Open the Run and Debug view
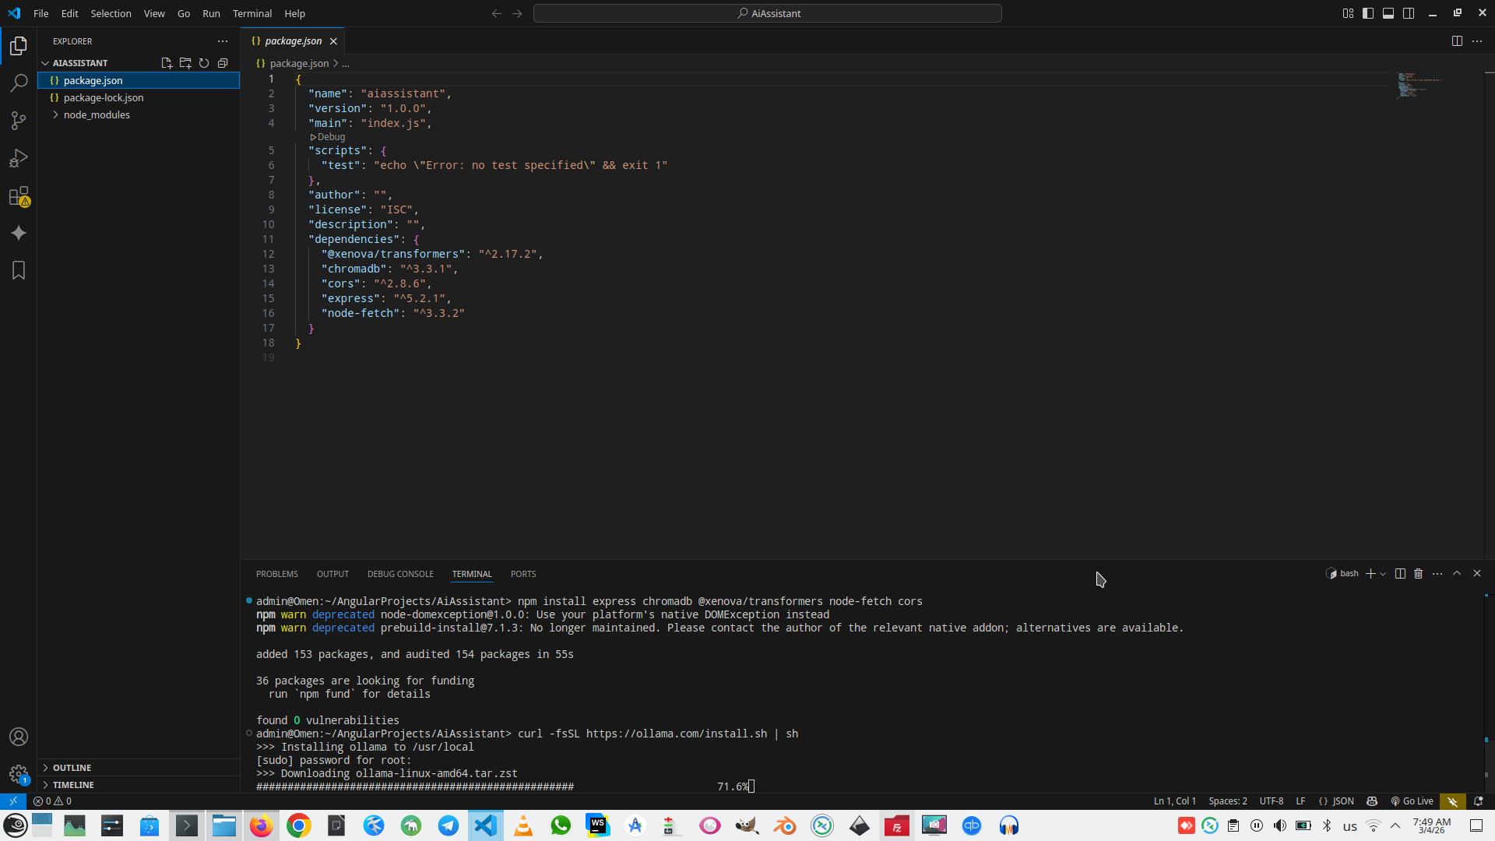This screenshot has height=841, width=1495. click(19, 158)
